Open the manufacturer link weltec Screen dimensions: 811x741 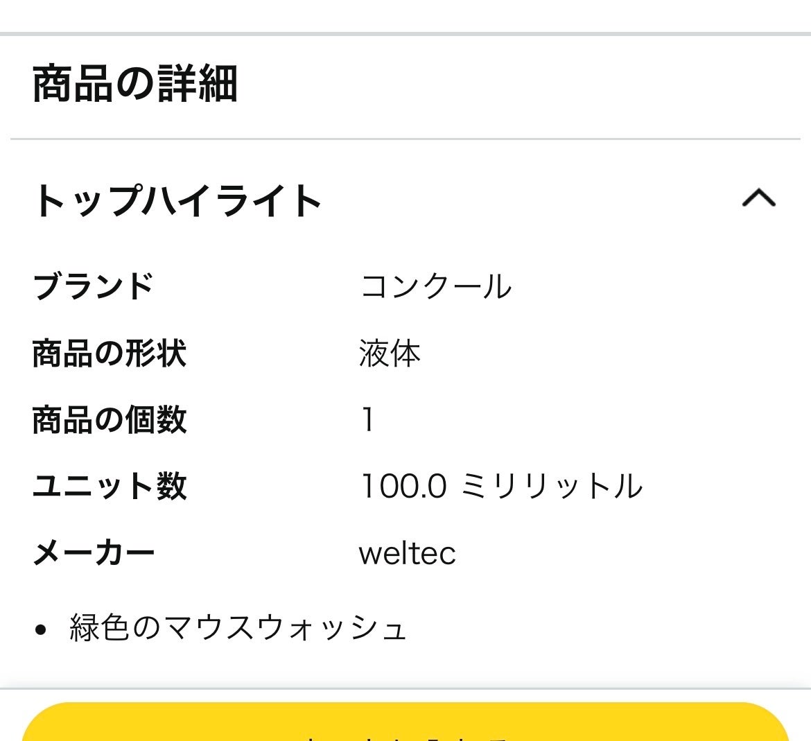(x=406, y=553)
